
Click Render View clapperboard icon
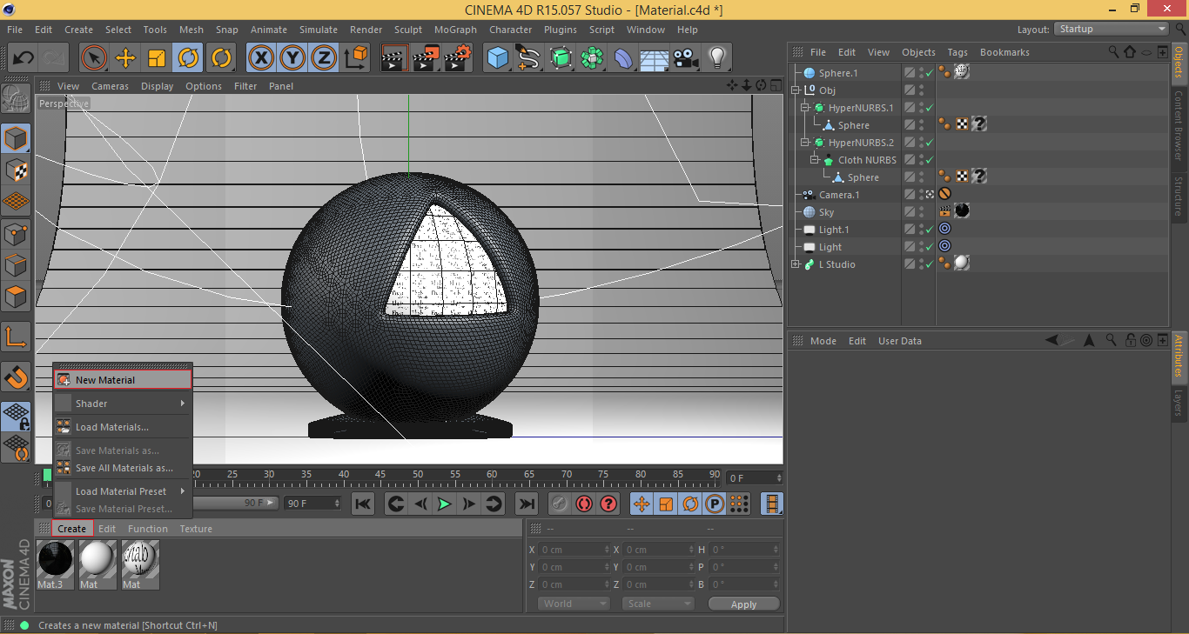[x=394, y=58]
